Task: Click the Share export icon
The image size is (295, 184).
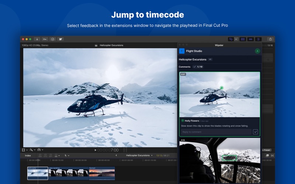Action: 270,39
